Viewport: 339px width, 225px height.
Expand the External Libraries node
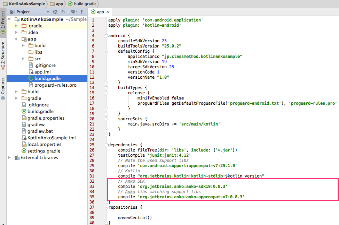click(9, 157)
